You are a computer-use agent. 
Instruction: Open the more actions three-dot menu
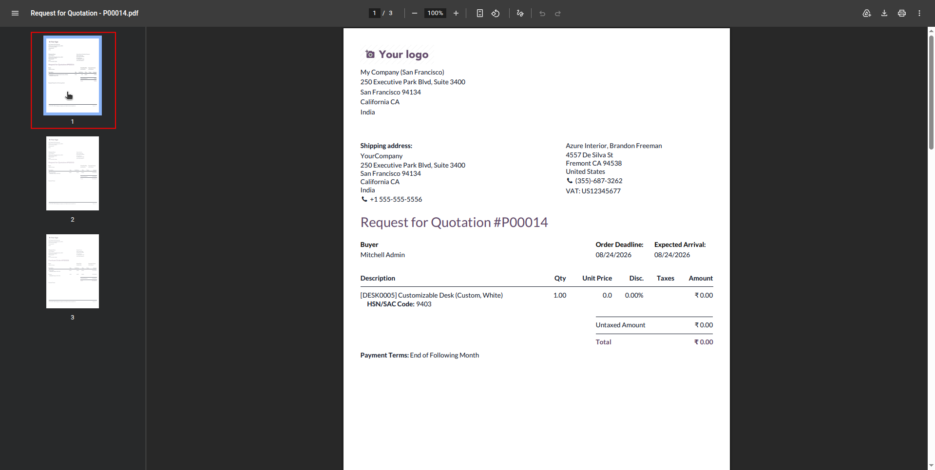coord(919,13)
